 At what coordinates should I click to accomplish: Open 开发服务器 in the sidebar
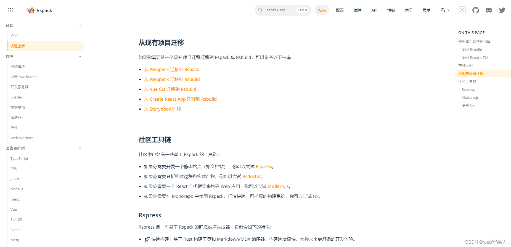coord(19,87)
